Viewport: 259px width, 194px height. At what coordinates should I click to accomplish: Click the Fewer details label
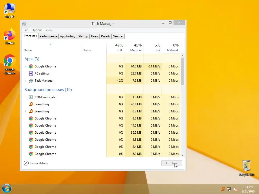39,163
